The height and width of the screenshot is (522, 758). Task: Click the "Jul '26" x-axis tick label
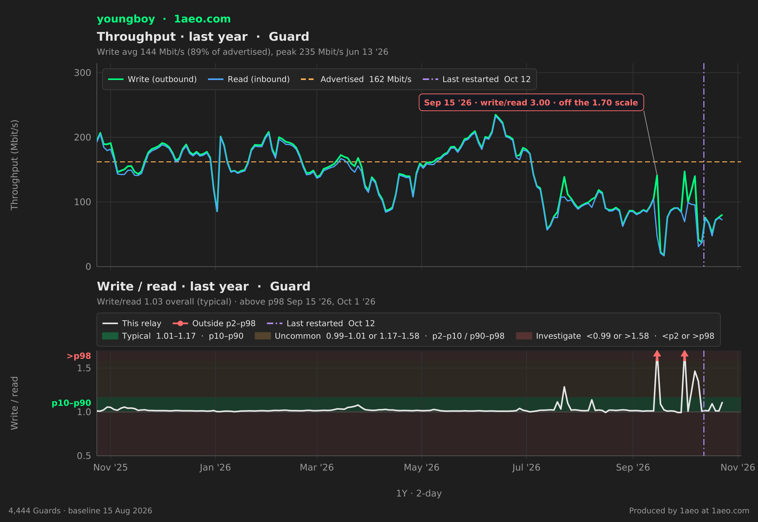point(526,468)
